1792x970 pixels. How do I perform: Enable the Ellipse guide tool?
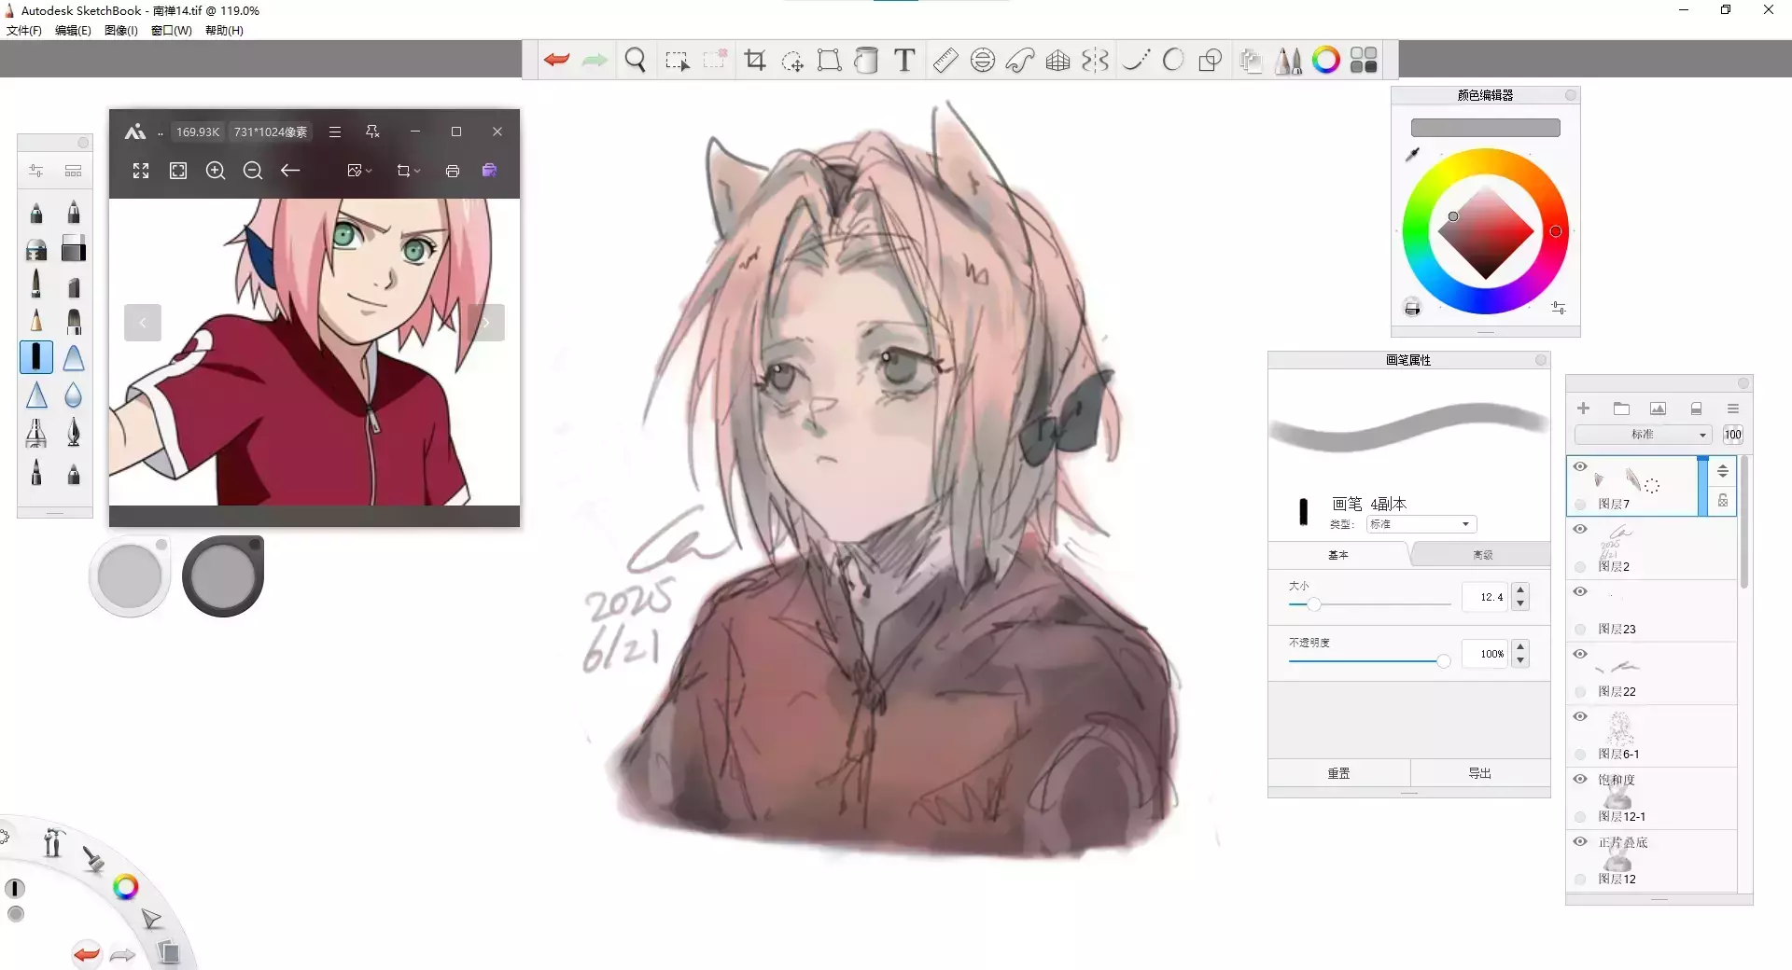983,61
